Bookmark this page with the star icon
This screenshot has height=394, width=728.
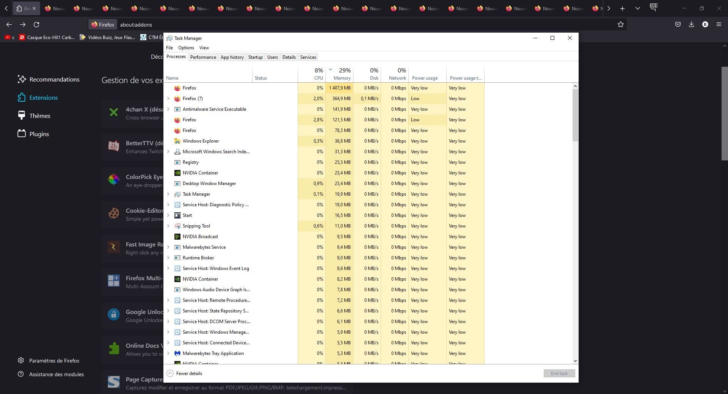click(620, 25)
